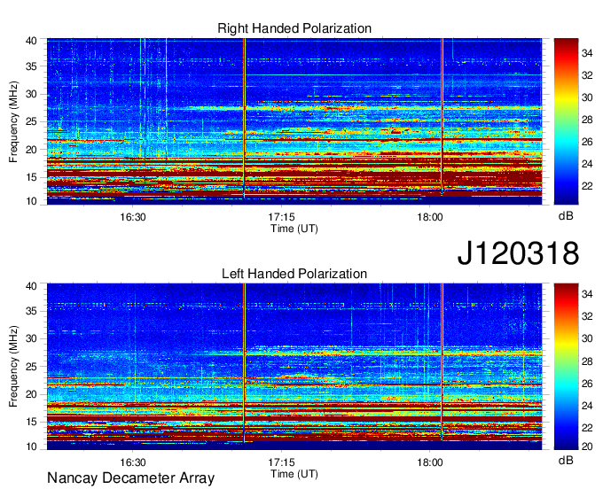This screenshot has width=603, height=489.
Task: Click the 25 MHz tick on lower plot
Action: tap(32, 367)
